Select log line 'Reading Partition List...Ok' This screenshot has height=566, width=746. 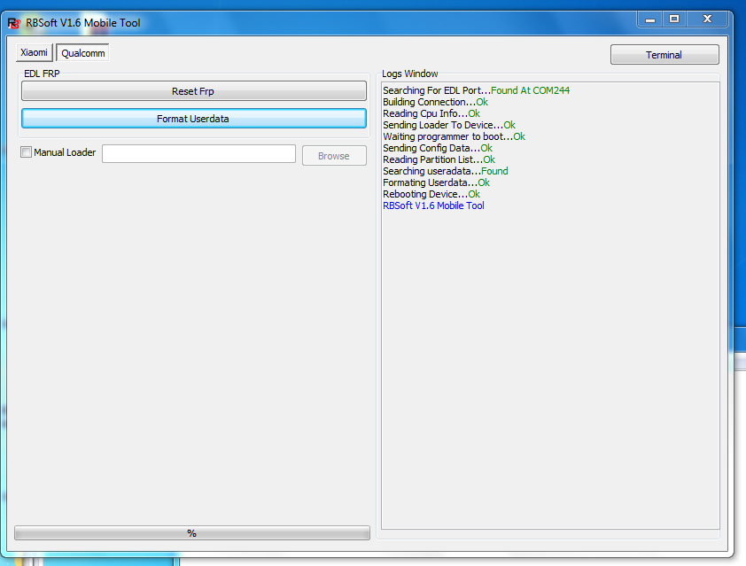(x=439, y=159)
